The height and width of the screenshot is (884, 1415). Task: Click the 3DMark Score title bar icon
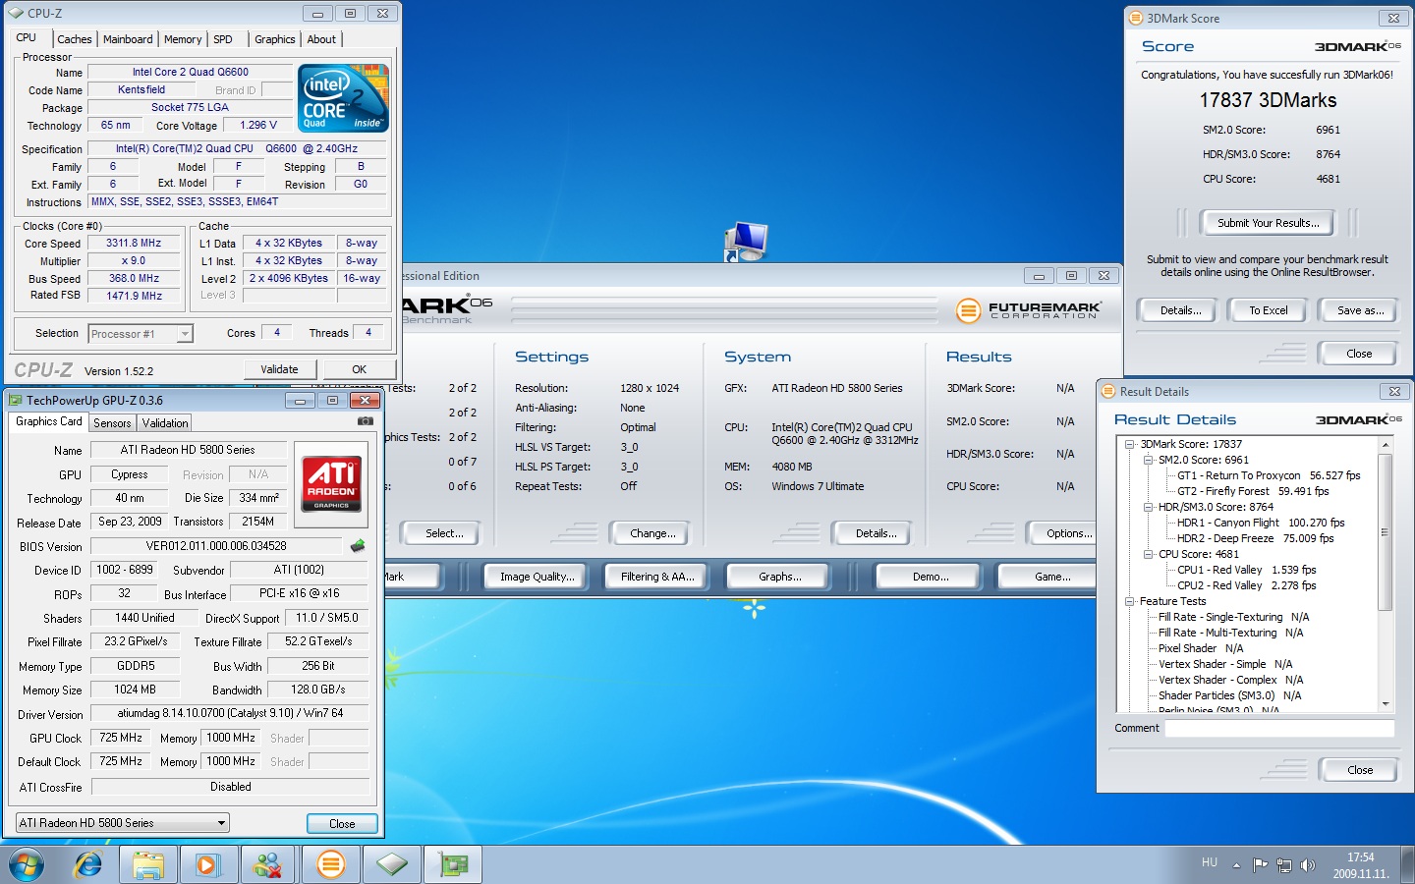point(1136,18)
